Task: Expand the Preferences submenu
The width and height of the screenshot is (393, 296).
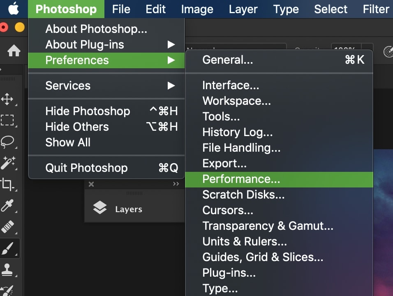Action: [x=106, y=60]
